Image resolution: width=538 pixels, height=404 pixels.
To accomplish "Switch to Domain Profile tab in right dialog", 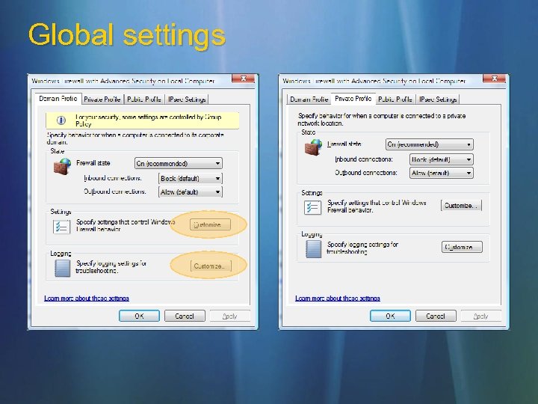I will (x=309, y=100).
